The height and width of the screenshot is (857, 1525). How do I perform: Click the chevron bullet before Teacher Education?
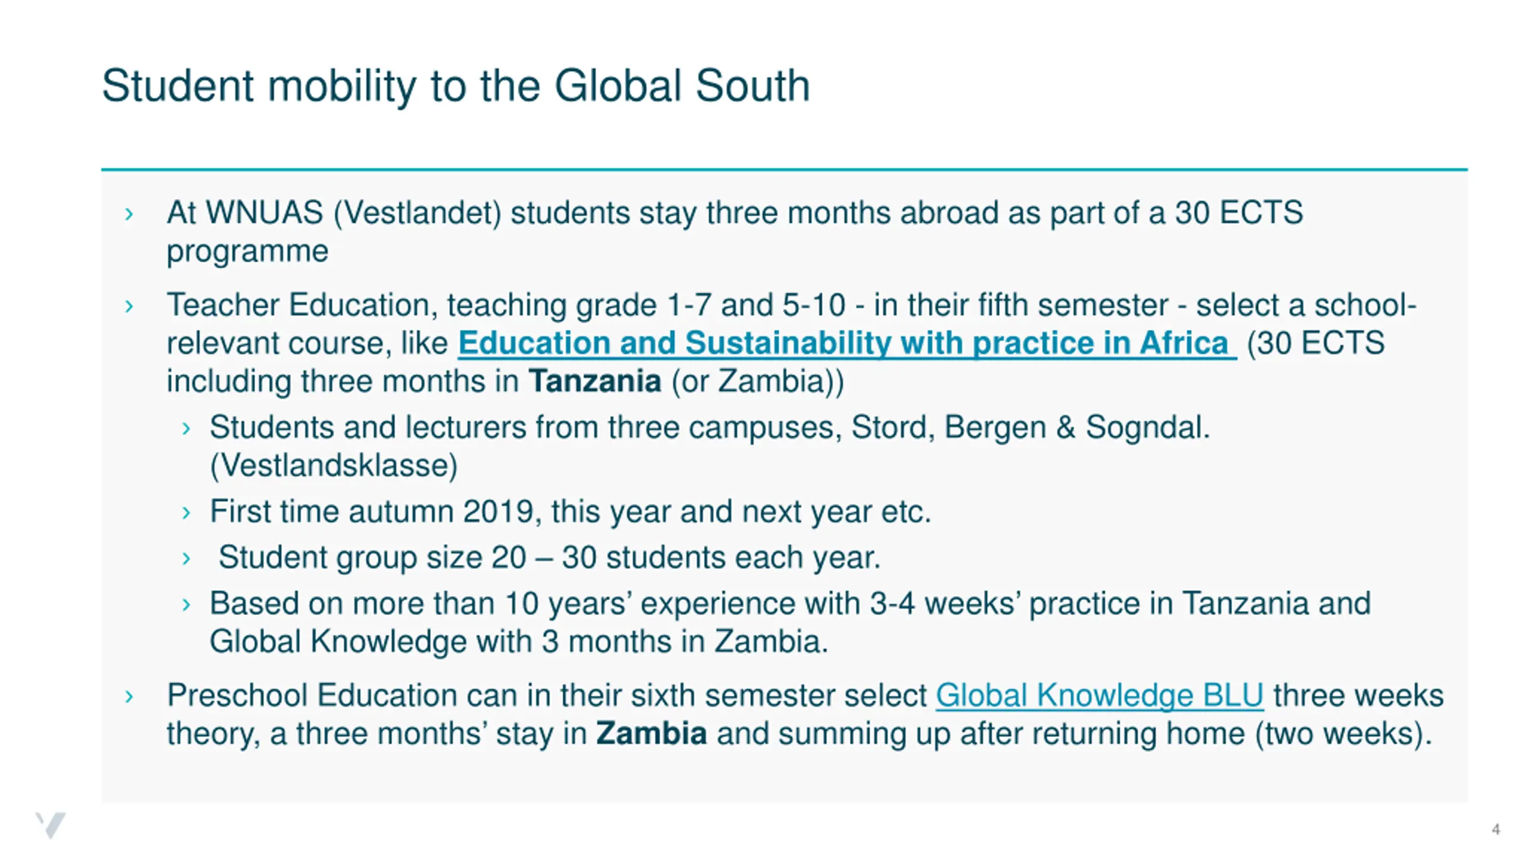point(129,306)
